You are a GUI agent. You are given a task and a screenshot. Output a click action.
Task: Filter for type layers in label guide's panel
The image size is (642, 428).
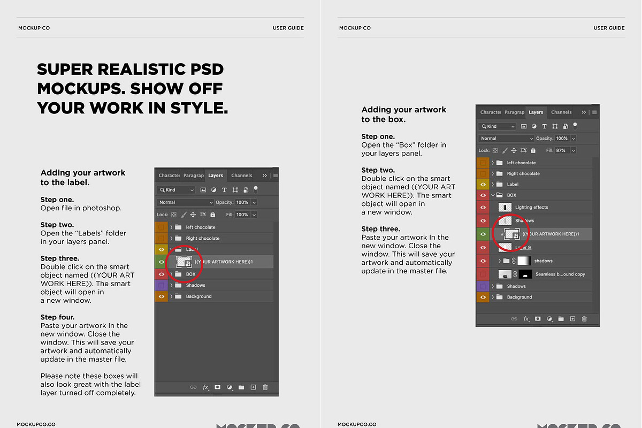click(224, 190)
